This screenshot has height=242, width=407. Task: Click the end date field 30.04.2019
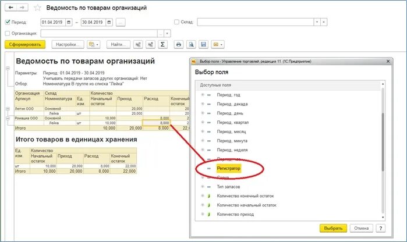[93, 22]
